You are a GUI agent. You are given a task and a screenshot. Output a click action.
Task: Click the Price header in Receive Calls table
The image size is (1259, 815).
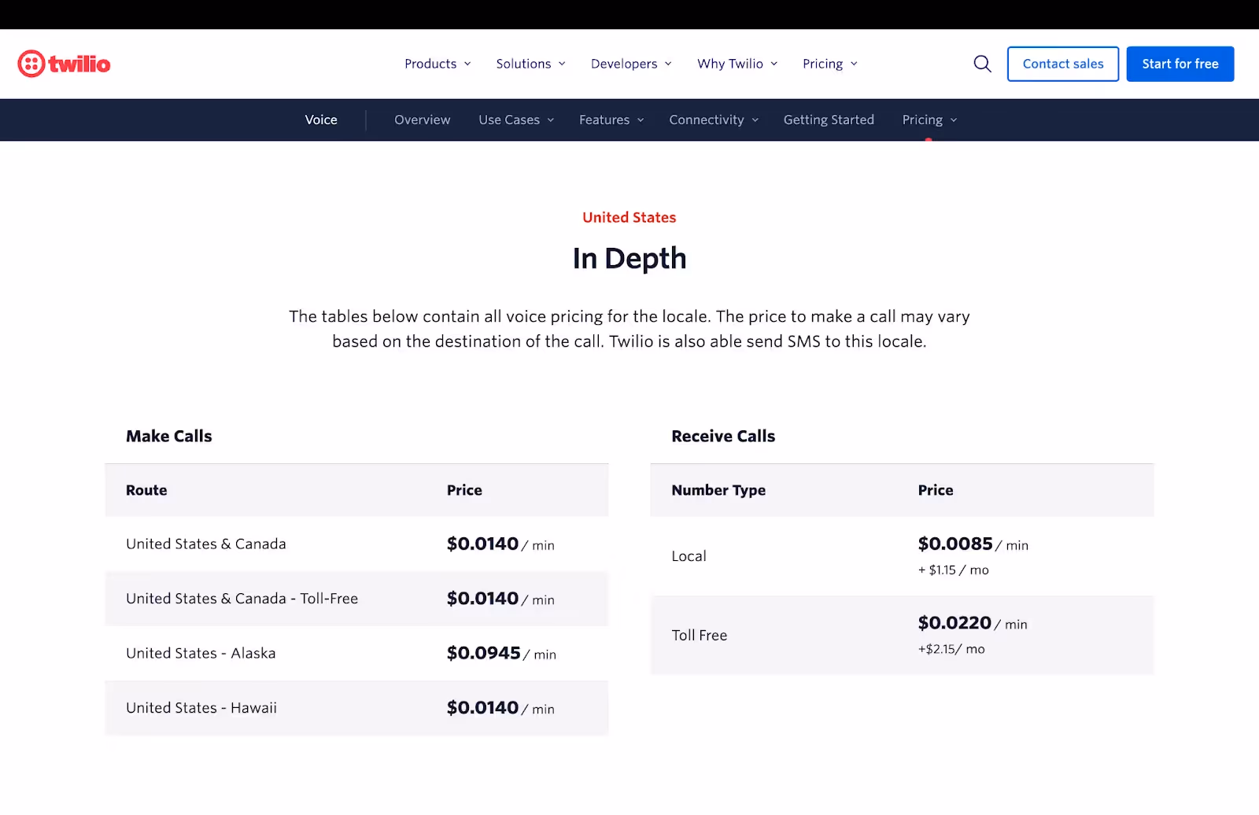936,490
